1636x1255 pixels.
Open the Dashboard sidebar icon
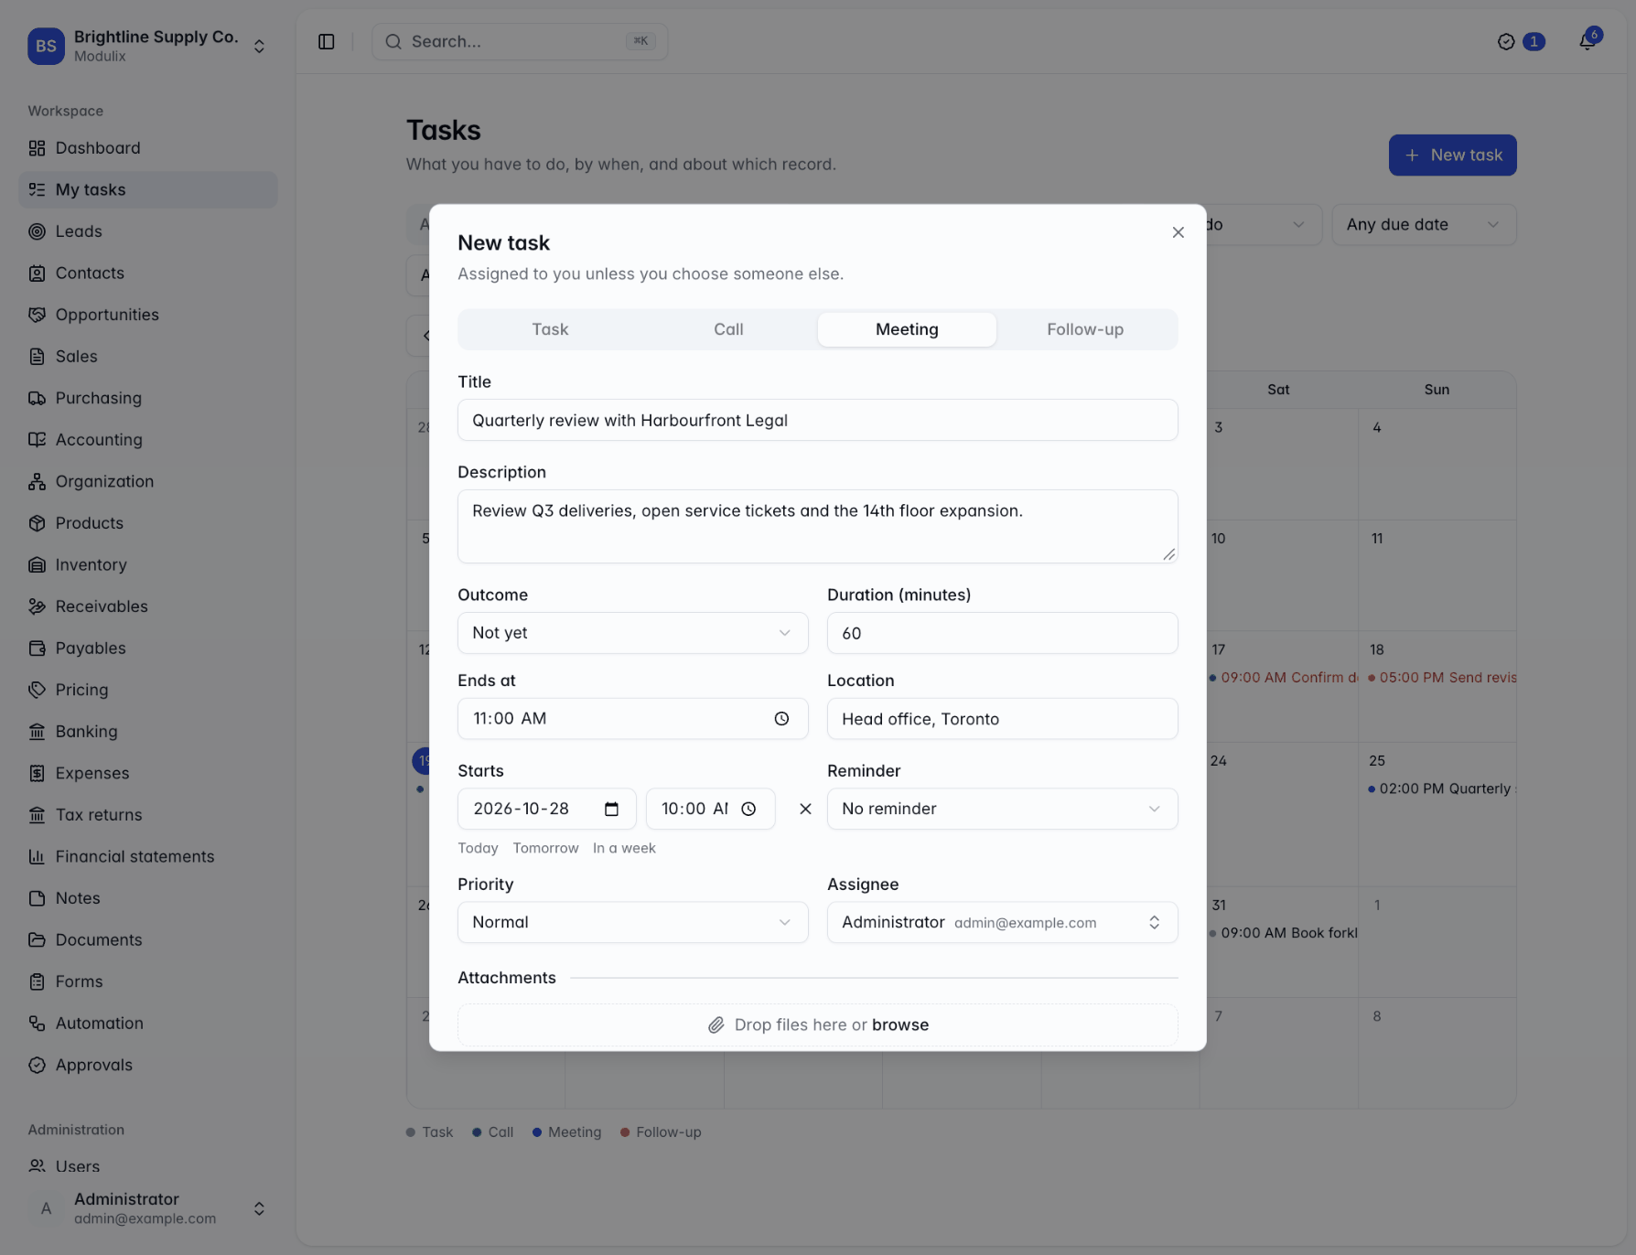pos(37,148)
